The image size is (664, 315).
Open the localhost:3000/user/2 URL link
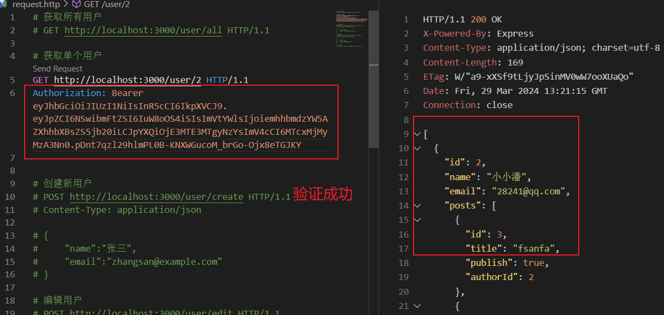pos(127,80)
